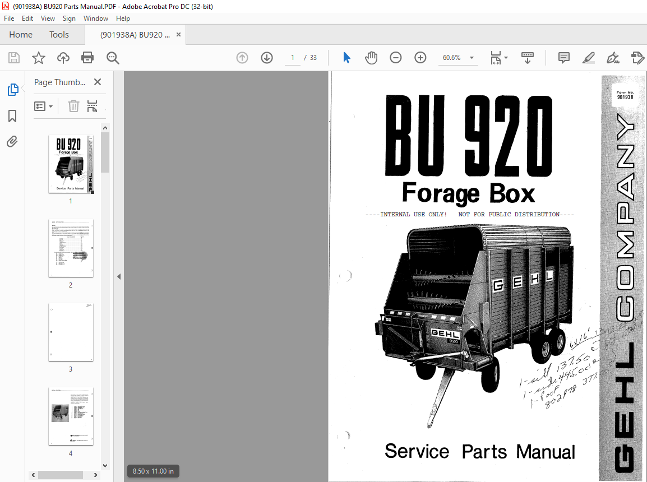Open thumbnails options dropdown menu

pyautogui.click(x=44, y=106)
